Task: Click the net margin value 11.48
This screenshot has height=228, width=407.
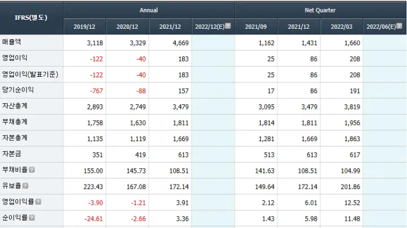Action: pyautogui.click(x=352, y=219)
